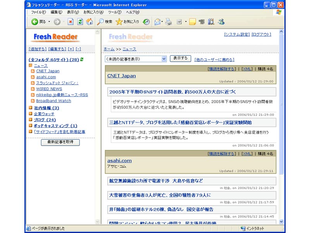
Task: Click the Fresh Reader logo in left sidebar
Action: pos(55,37)
